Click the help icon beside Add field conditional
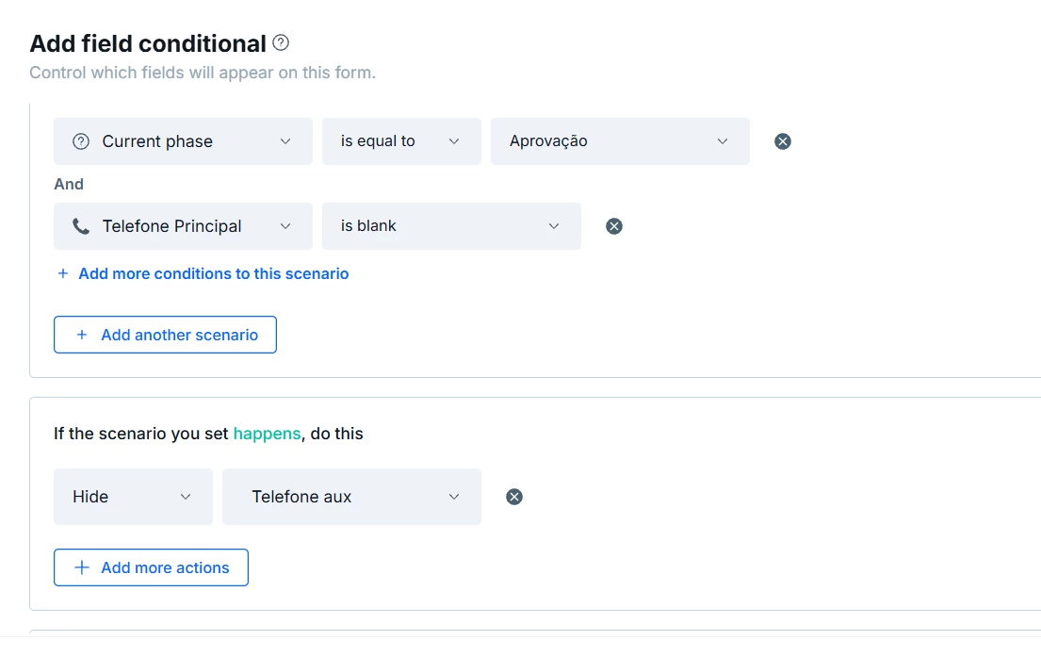1041x657 pixels. coord(281,42)
